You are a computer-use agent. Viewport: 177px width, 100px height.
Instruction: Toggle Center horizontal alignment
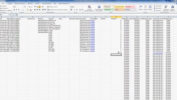[37, 10]
